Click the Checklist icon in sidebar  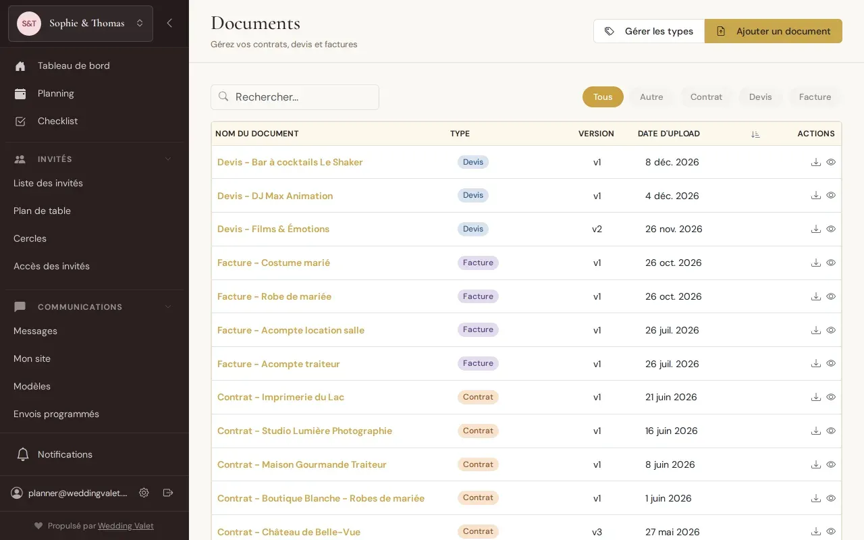tap(20, 122)
